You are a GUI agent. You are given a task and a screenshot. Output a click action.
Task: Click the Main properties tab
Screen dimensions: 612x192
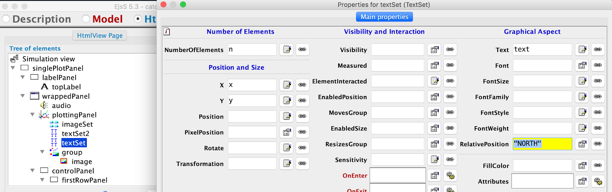(x=384, y=17)
